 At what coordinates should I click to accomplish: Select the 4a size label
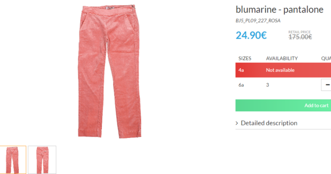[x=241, y=70]
